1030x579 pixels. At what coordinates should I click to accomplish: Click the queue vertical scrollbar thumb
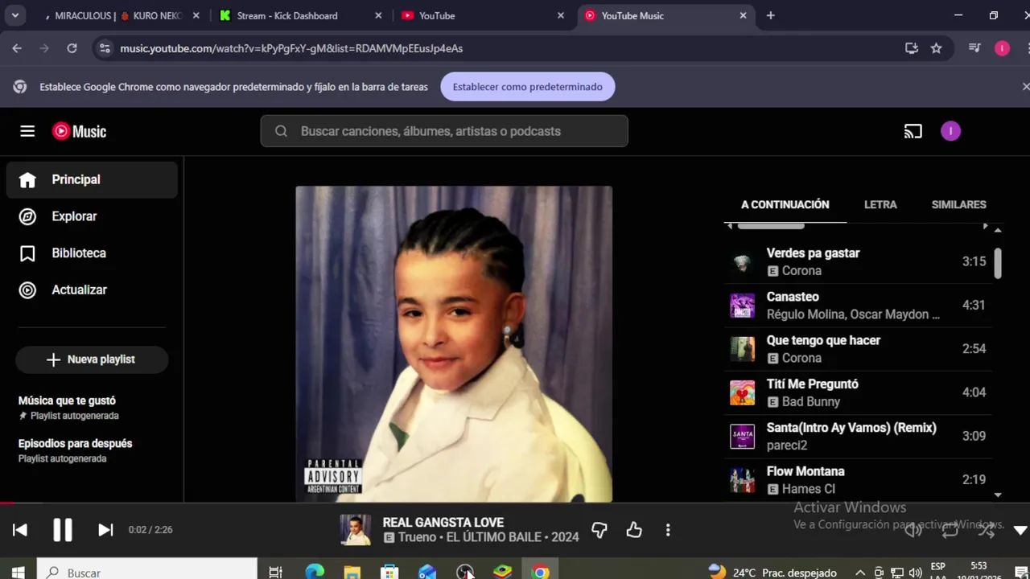pos(998,263)
